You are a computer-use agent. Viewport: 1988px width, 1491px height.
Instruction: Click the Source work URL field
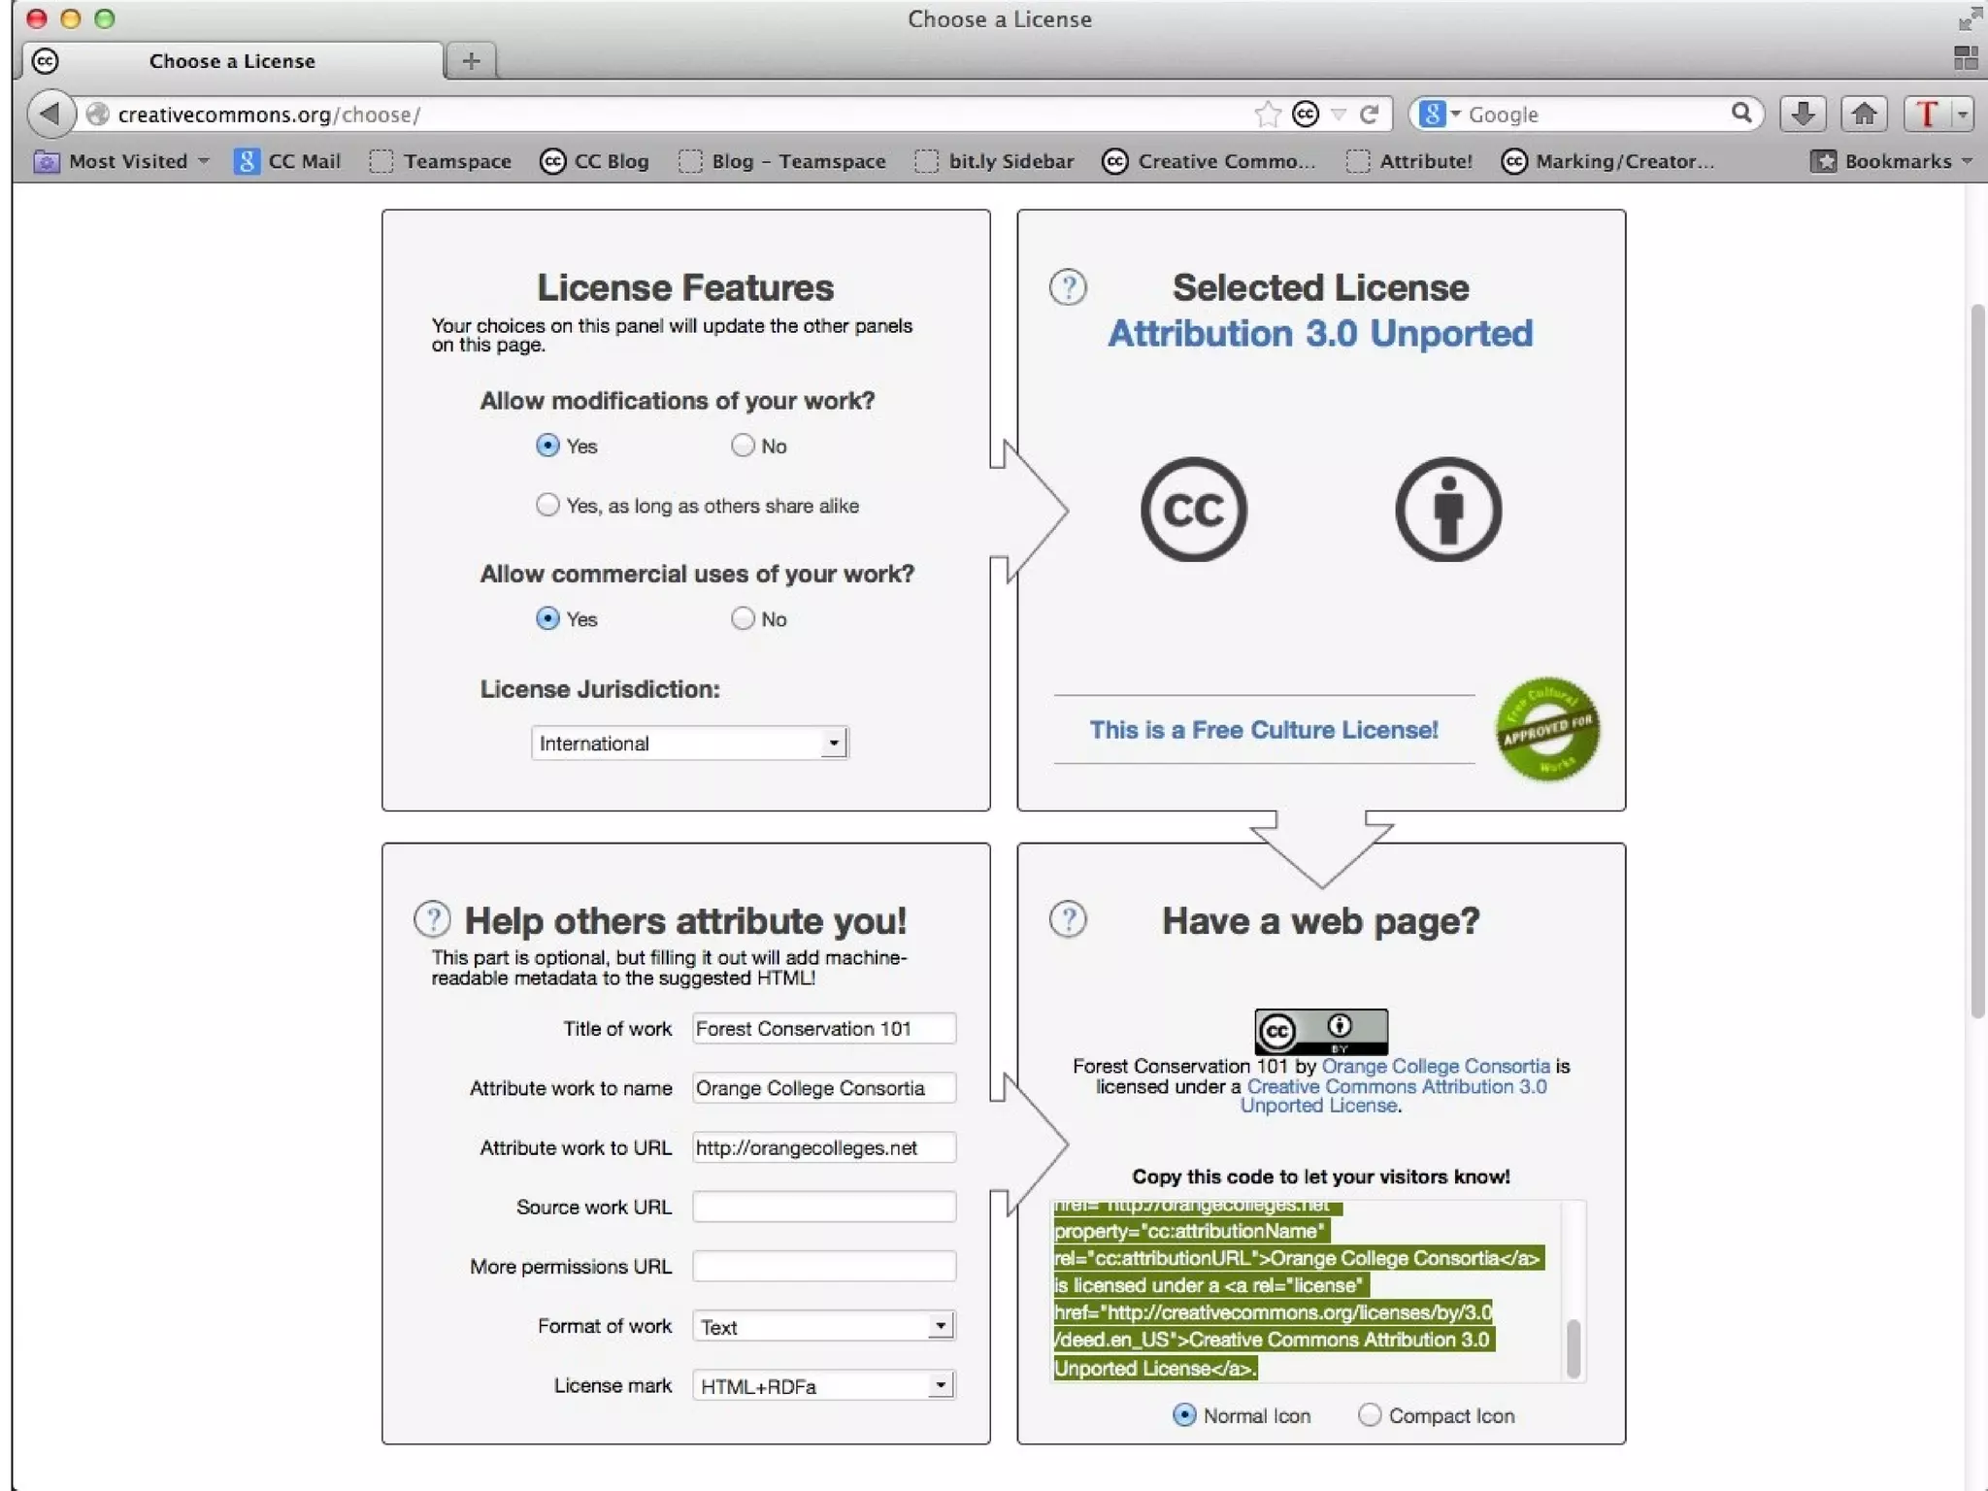click(823, 1207)
